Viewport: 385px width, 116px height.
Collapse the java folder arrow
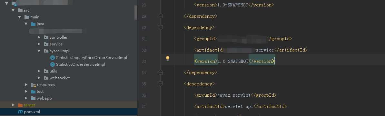coord(26,24)
